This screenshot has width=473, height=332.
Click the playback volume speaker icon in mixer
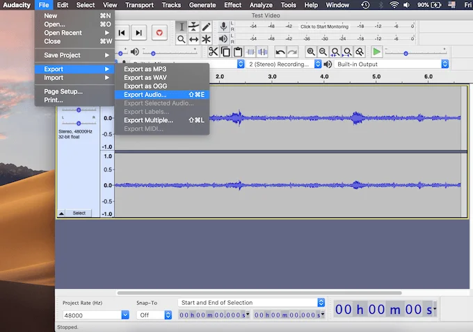point(134,52)
